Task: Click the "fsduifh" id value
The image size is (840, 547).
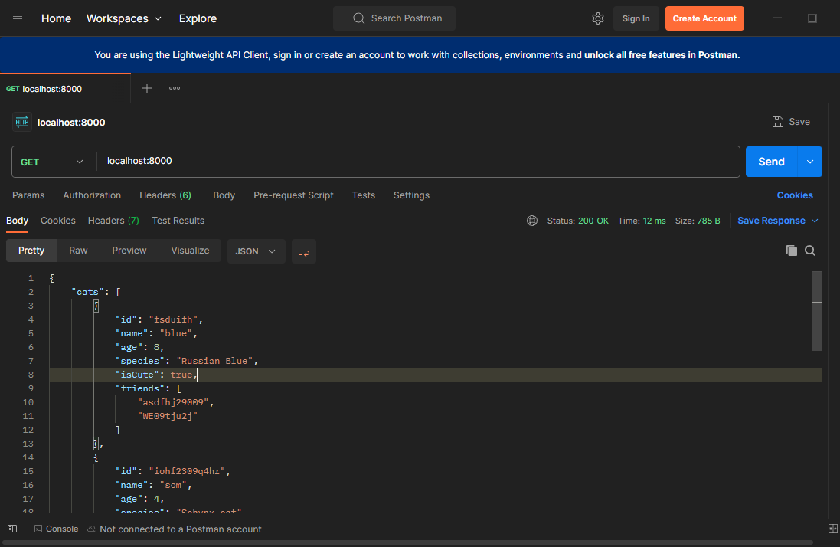Action: 173,319
